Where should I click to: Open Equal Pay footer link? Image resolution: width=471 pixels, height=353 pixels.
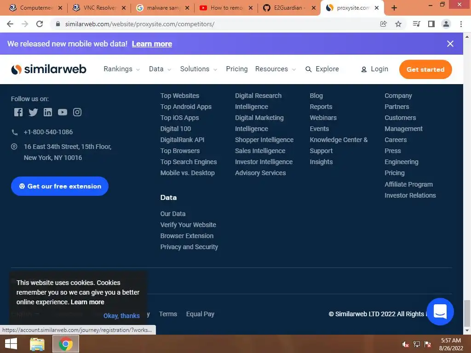click(200, 314)
